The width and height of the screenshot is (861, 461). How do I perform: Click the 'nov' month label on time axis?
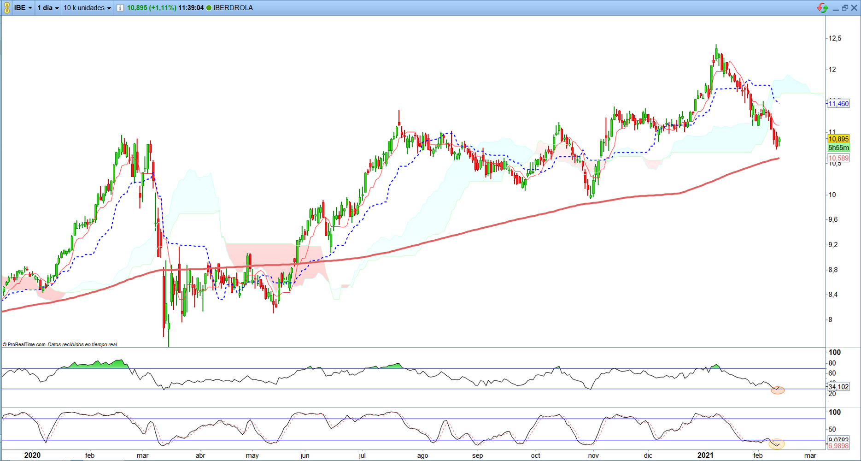tap(593, 455)
